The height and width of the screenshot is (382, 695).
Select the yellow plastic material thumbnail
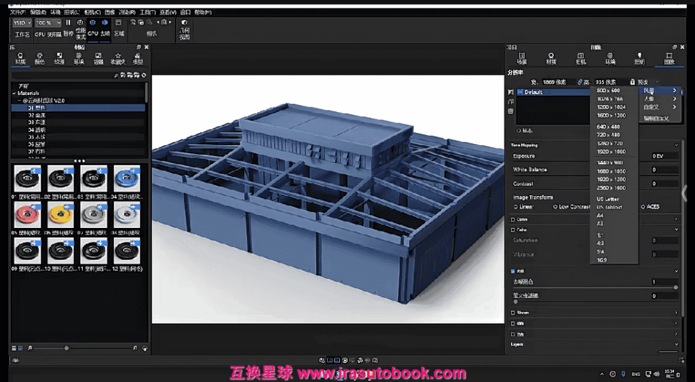point(60,214)
